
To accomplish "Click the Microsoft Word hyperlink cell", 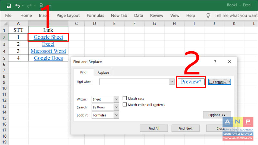I will coord(48,51).
